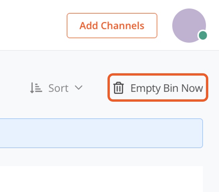219x192 pixels.
Task: Click the trash can icon
Action: 119,88
